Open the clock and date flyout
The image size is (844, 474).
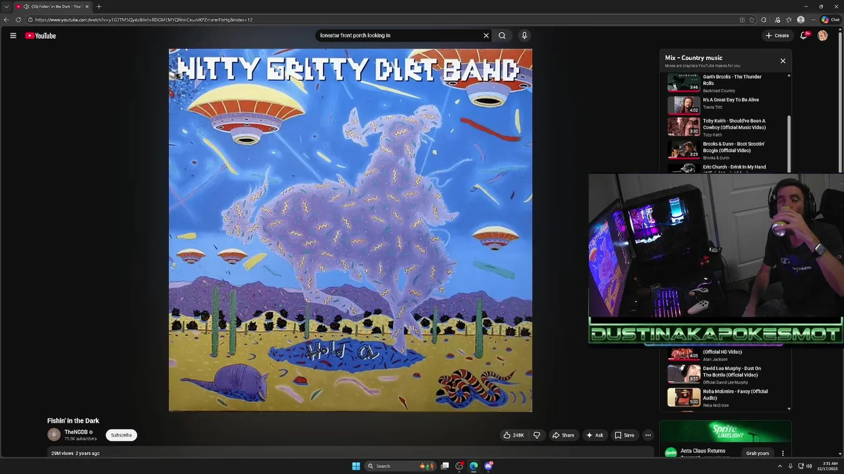(827, 466)
